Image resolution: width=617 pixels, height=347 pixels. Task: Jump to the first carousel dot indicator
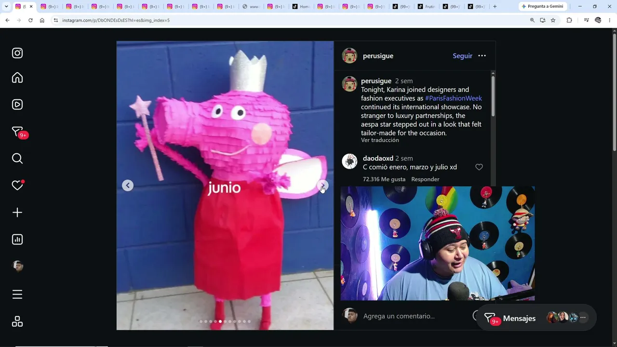[201, 321]
